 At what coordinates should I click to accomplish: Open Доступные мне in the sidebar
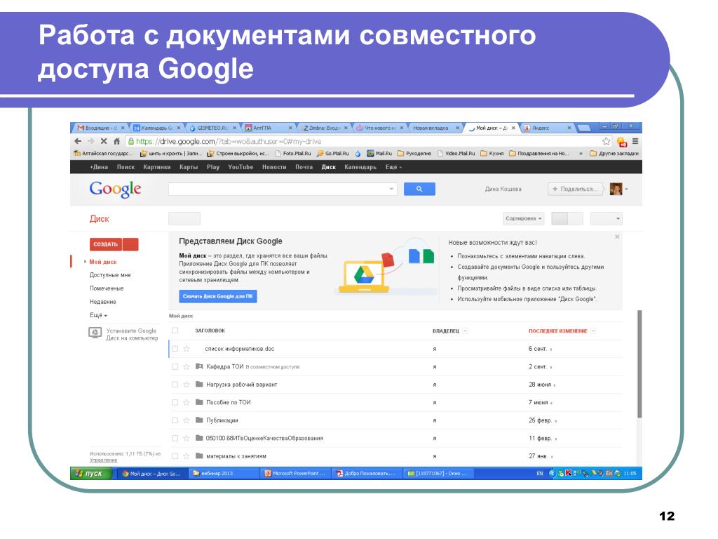[x=110, y=275]
